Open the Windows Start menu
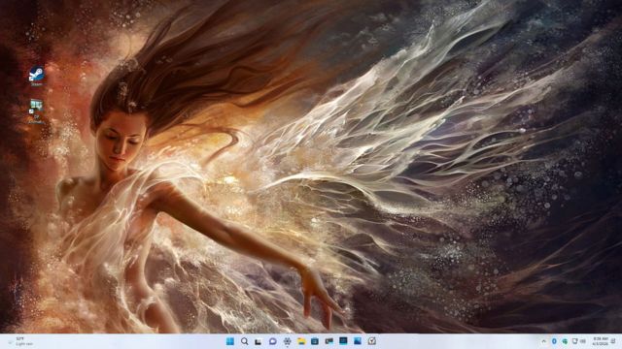This screenshot has height=349, width=622. point(230,341)
